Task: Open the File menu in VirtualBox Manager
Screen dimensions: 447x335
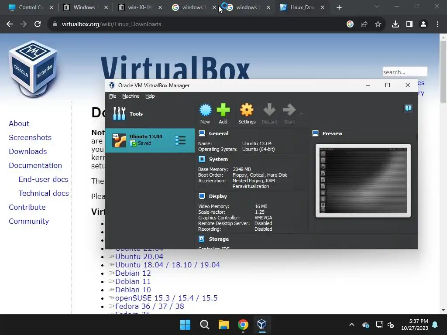Action: click(x=113, y=96)
